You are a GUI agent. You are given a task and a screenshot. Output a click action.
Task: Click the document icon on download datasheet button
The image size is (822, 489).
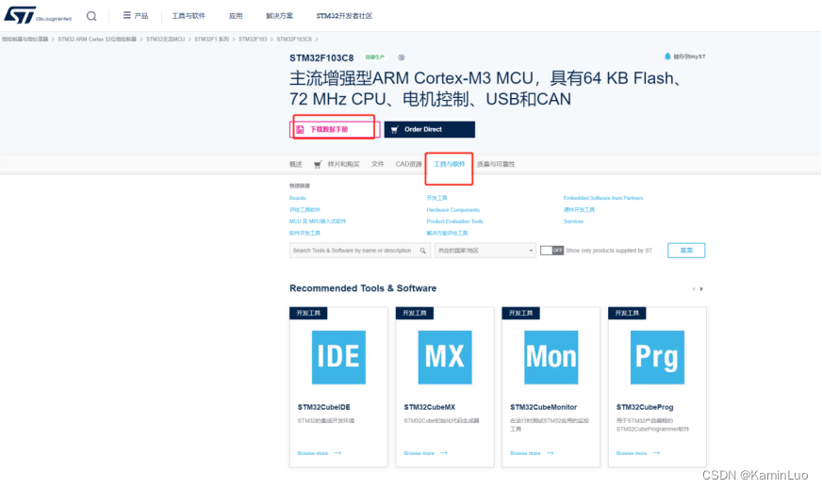(301, 129)
